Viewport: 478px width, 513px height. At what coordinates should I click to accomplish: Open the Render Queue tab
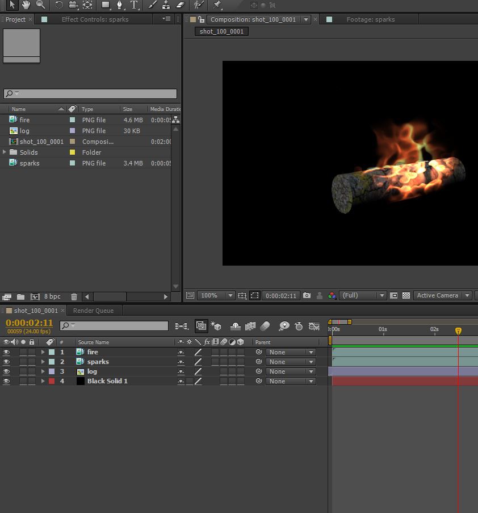click(x=93, y=311)
